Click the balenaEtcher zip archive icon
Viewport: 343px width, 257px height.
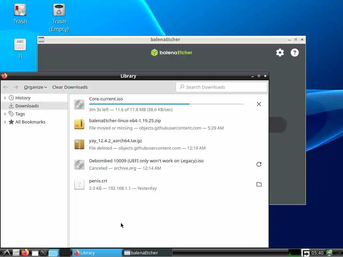(x=79, y=124)
